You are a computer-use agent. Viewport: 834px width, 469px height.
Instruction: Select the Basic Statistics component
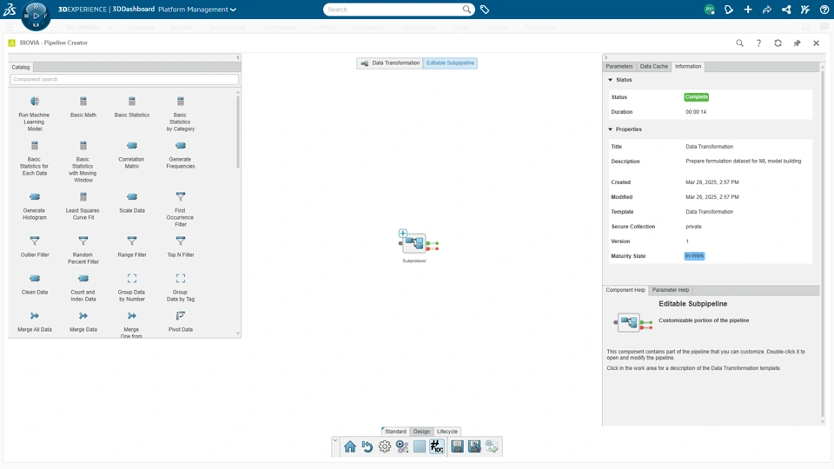pyautogui.click(x=132, y=106)
